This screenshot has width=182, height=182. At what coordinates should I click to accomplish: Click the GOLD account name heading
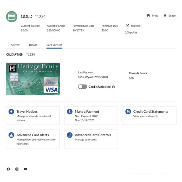(x=27, y=16)
